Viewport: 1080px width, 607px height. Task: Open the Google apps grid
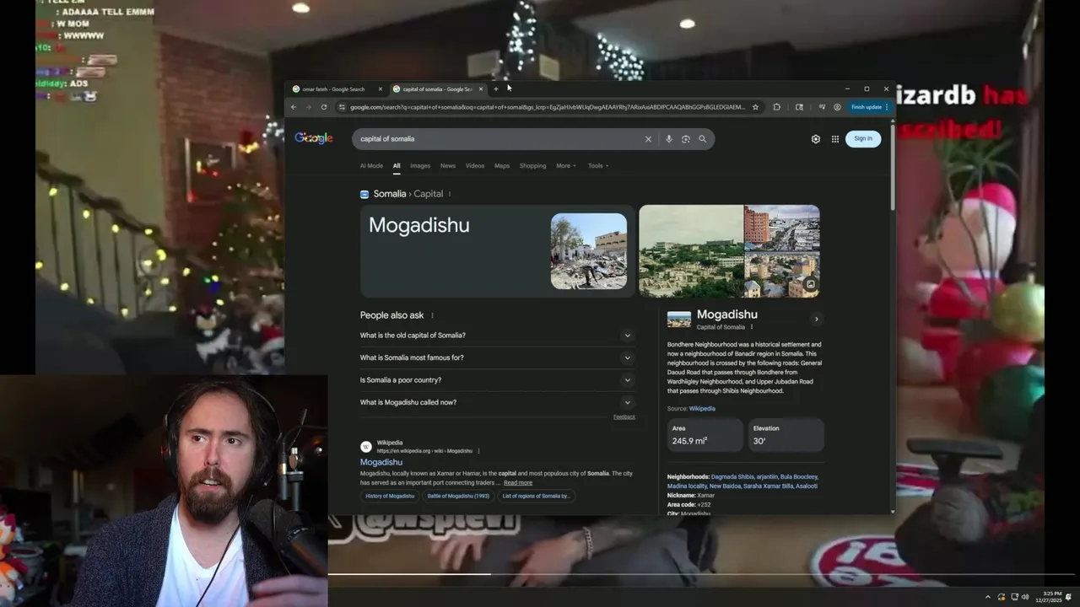[x=835, y=139]
